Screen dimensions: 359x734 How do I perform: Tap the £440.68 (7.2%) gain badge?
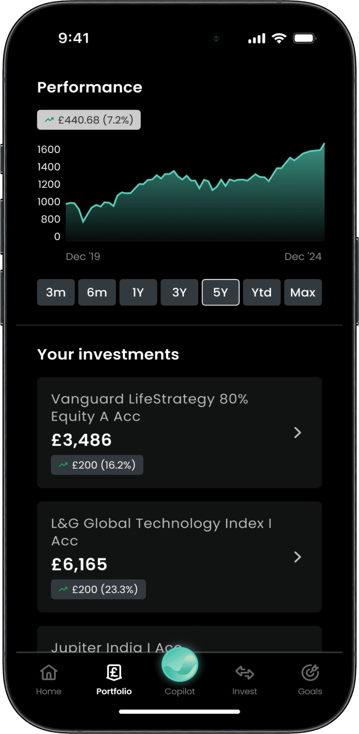(89, 120)
